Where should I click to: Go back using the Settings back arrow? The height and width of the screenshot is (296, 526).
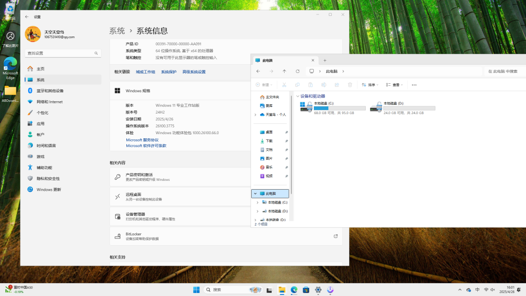[x=27, y=17]
